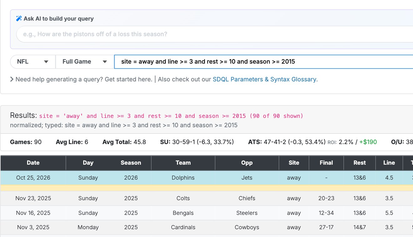Sort table by Final column header

[x=326, y=163]
